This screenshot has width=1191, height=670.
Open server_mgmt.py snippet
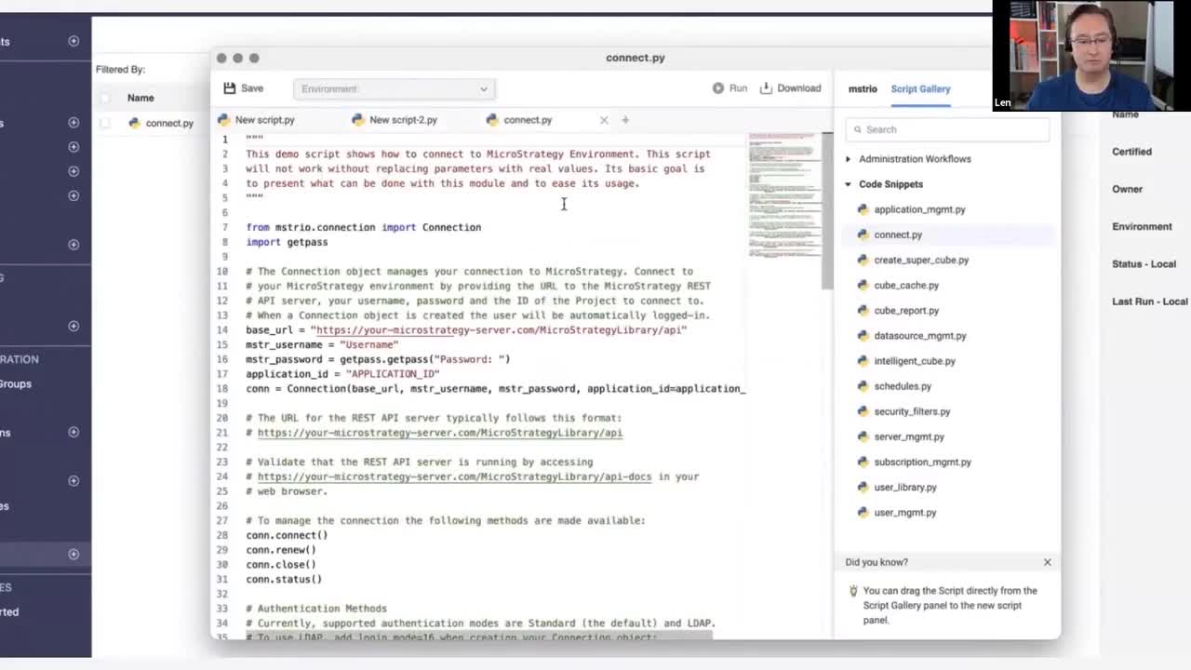[x=909, y=436]
